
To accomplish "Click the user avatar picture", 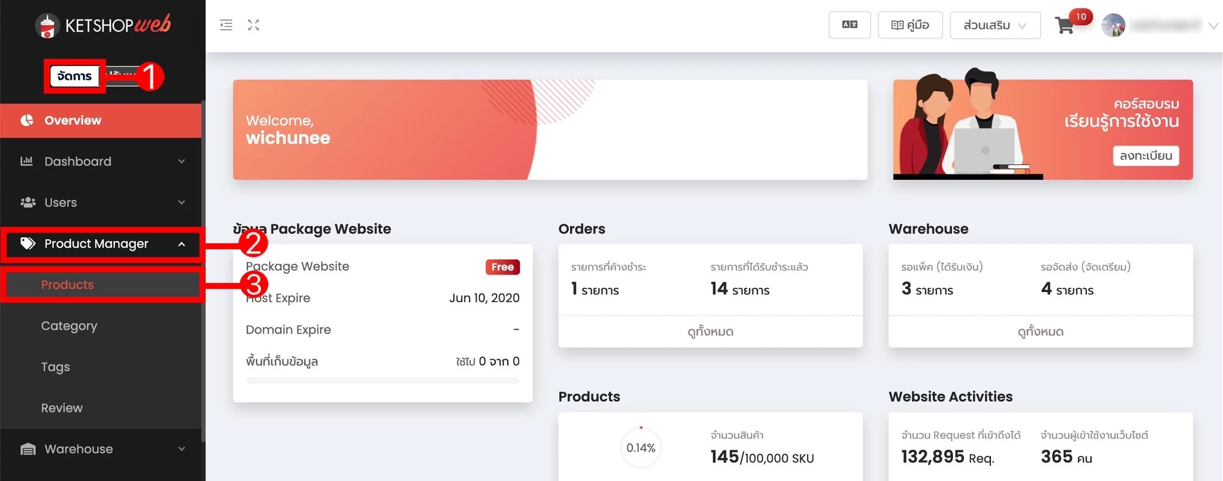I will 1113,25.
